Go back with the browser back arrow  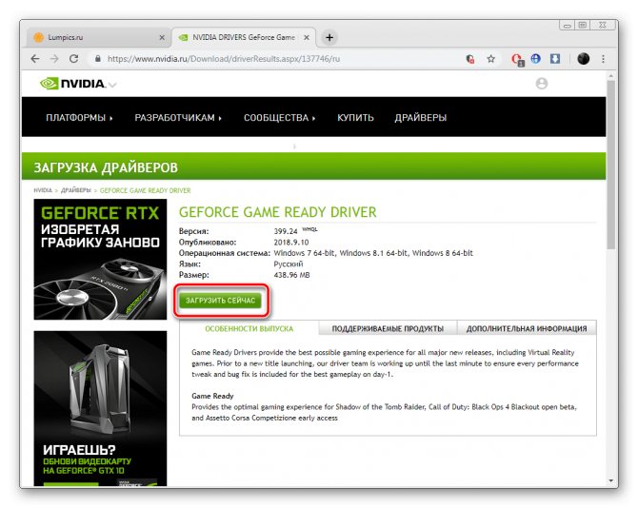click(x=35, y=59)
